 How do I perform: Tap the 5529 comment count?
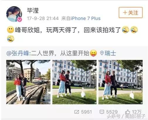click(112, 112)
